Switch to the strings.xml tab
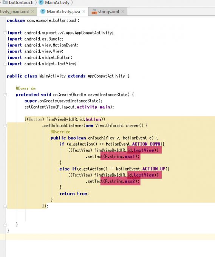215x257 pixels. (x=108, y=11)
